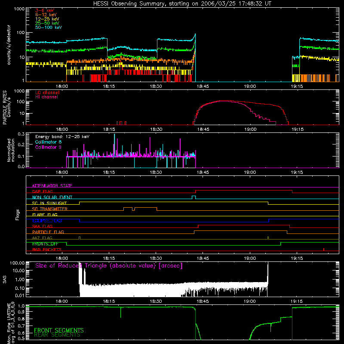Click the 0.9 value on the livetime axis
Image resolution: width=344 pixels, height=344 pixels.
(x=21, y=312)
